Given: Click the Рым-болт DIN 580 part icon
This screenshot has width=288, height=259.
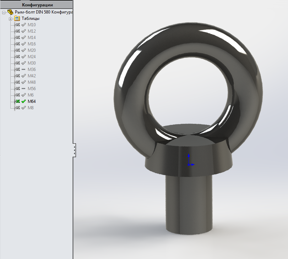Looking at the screenshot, I should point(10,12).
